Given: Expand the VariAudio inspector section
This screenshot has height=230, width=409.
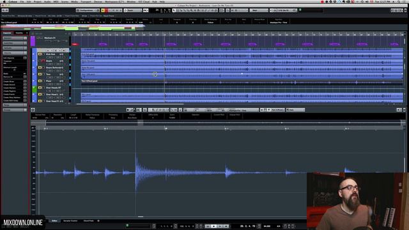Looking at the screenshot, I should pyautogui.click(x=15, y=48).
